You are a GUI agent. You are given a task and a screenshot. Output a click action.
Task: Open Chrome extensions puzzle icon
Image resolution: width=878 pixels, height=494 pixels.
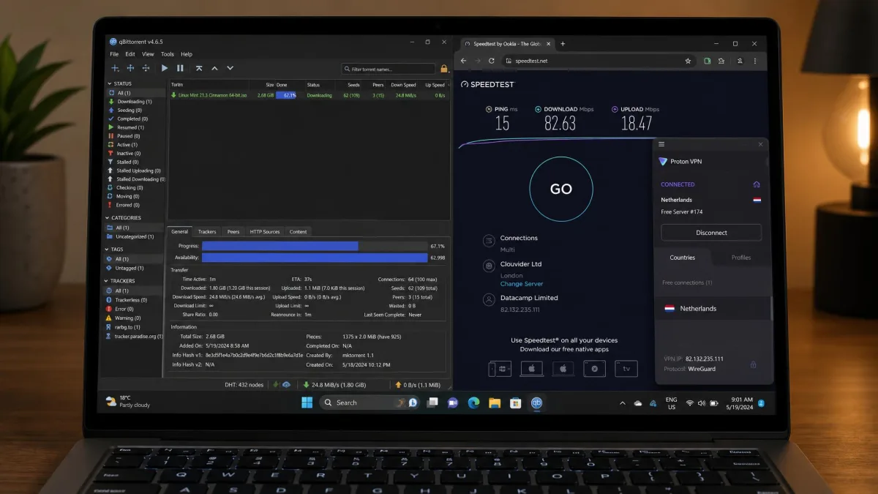pyautogui.click(x=722, y=61)
